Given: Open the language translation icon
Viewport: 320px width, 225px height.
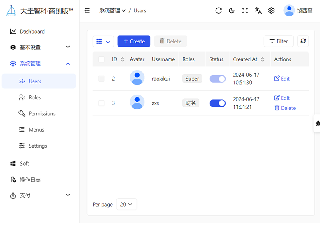Looking at the screenshot, I should coord(258,11).
